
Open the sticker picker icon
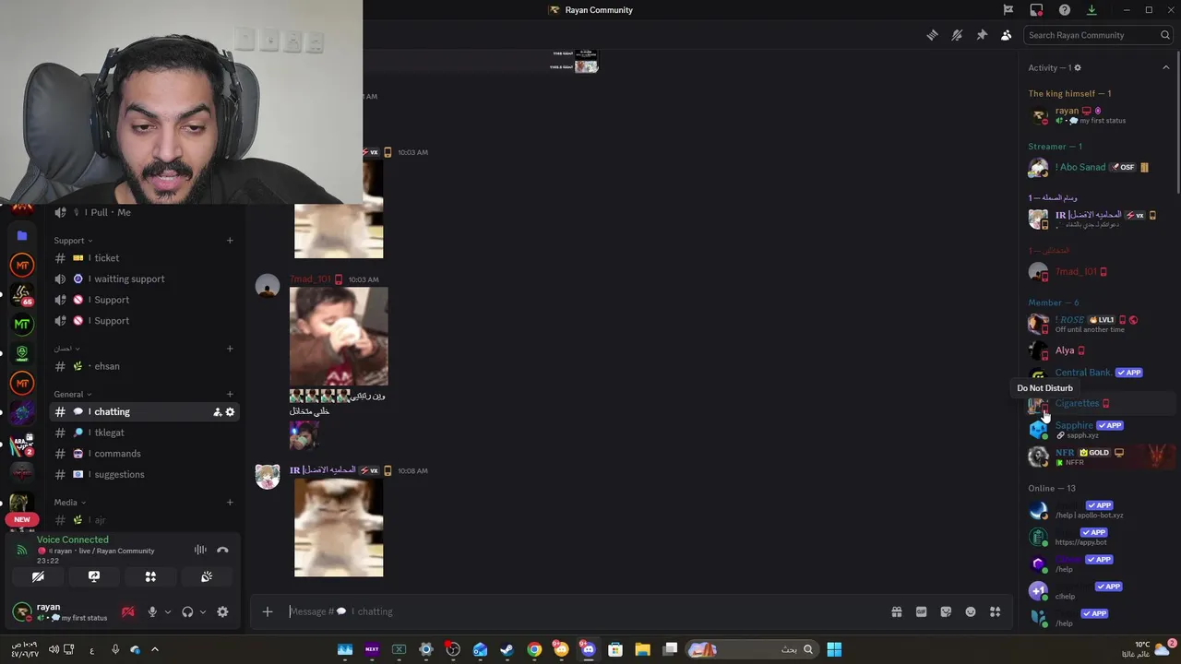pos(946,611)
